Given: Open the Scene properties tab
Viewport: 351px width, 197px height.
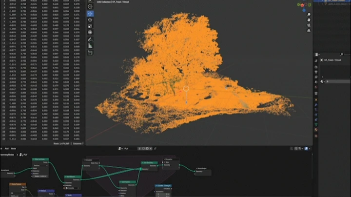Looking at the screenshot, I should tap(316, 82).
